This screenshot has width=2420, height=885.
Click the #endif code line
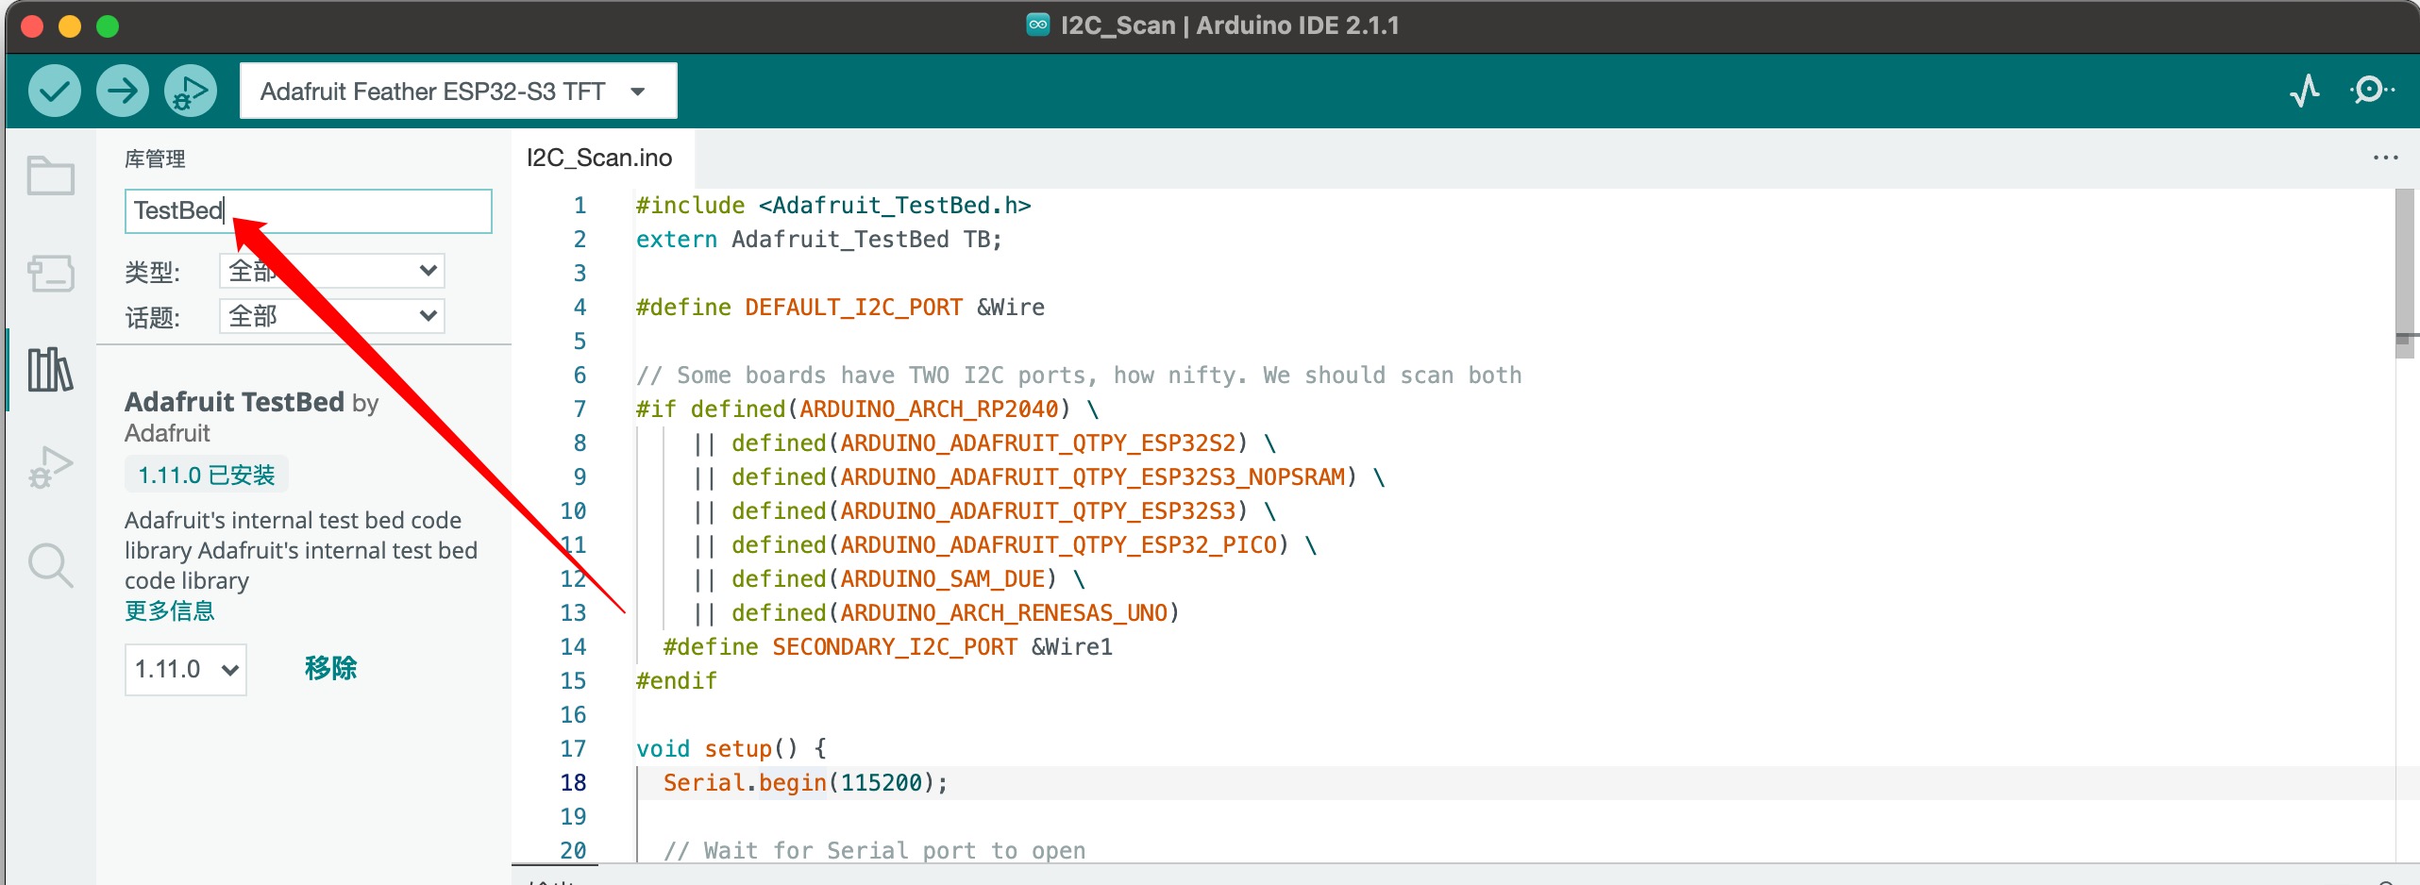point(677,681)
